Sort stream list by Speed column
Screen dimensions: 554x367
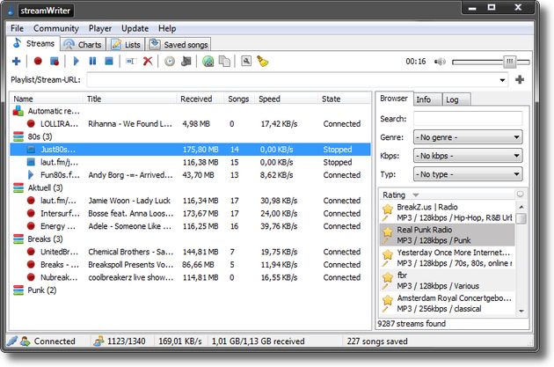pyautogui.click(x=286, y=99)
